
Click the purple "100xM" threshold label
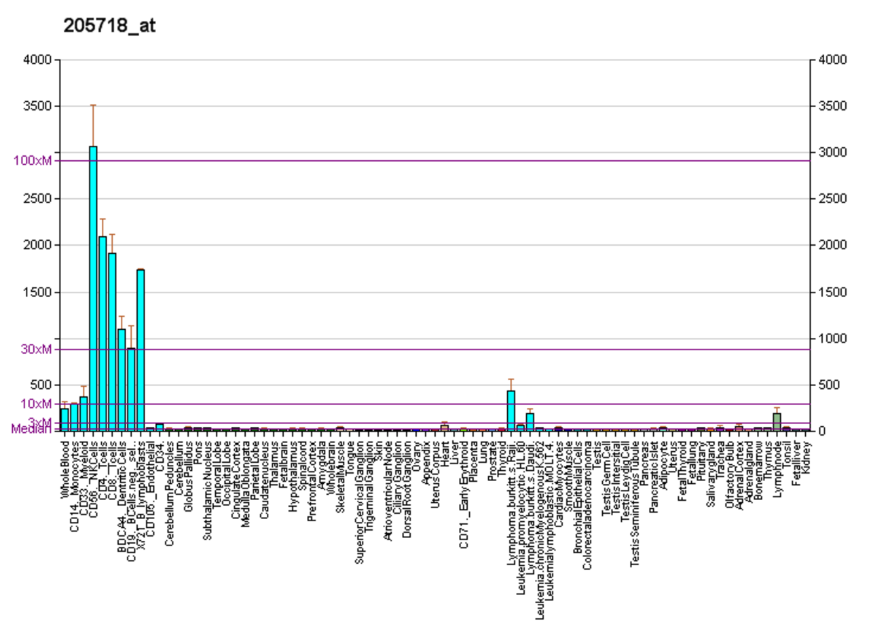coord(32,161)
